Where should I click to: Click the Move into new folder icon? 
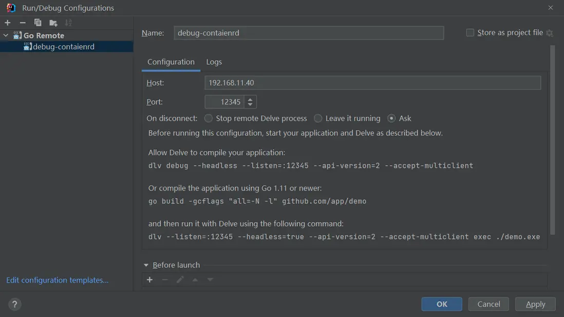click(x=53, y=23)
